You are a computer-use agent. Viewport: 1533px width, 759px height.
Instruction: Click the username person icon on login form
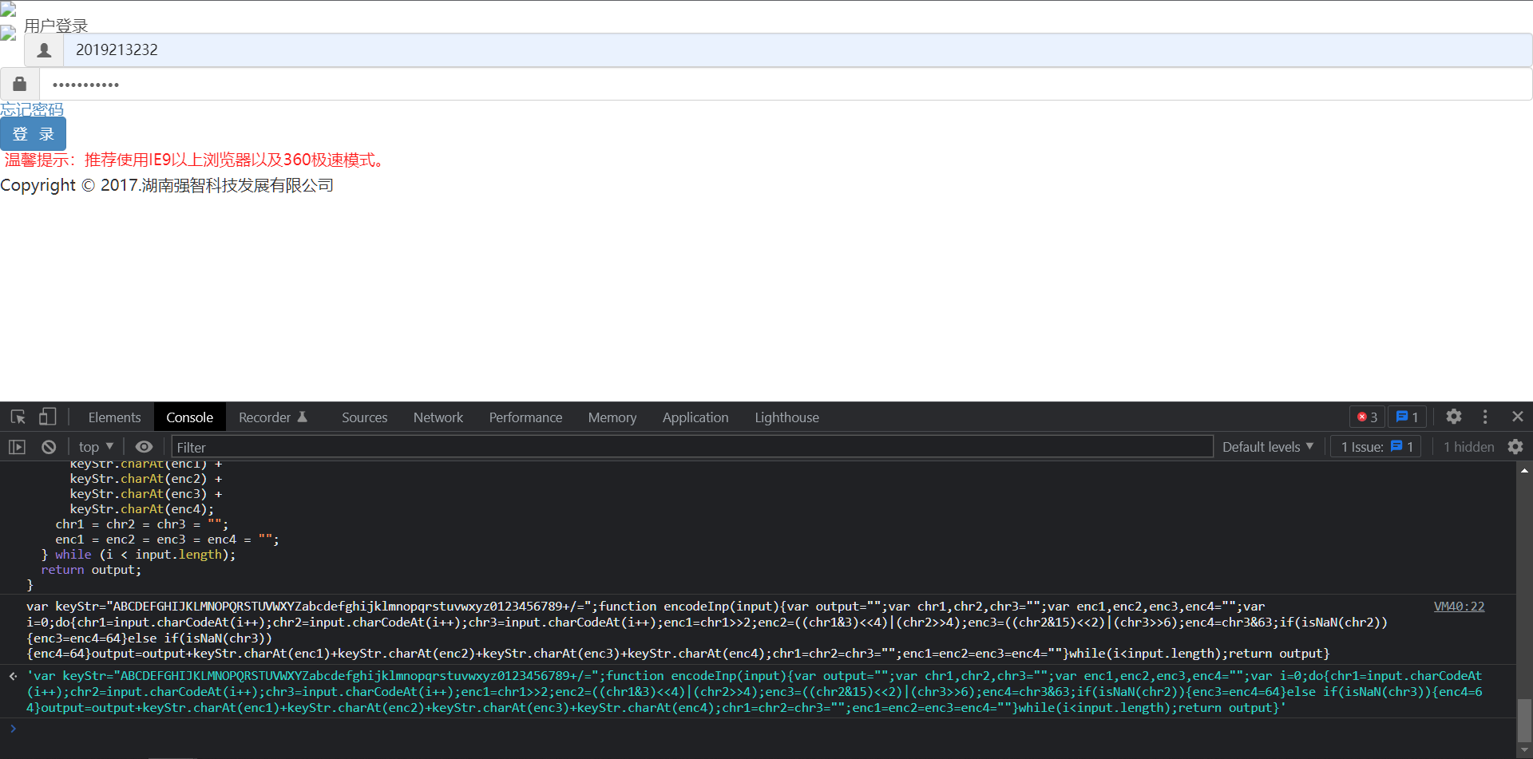[43, 49]
